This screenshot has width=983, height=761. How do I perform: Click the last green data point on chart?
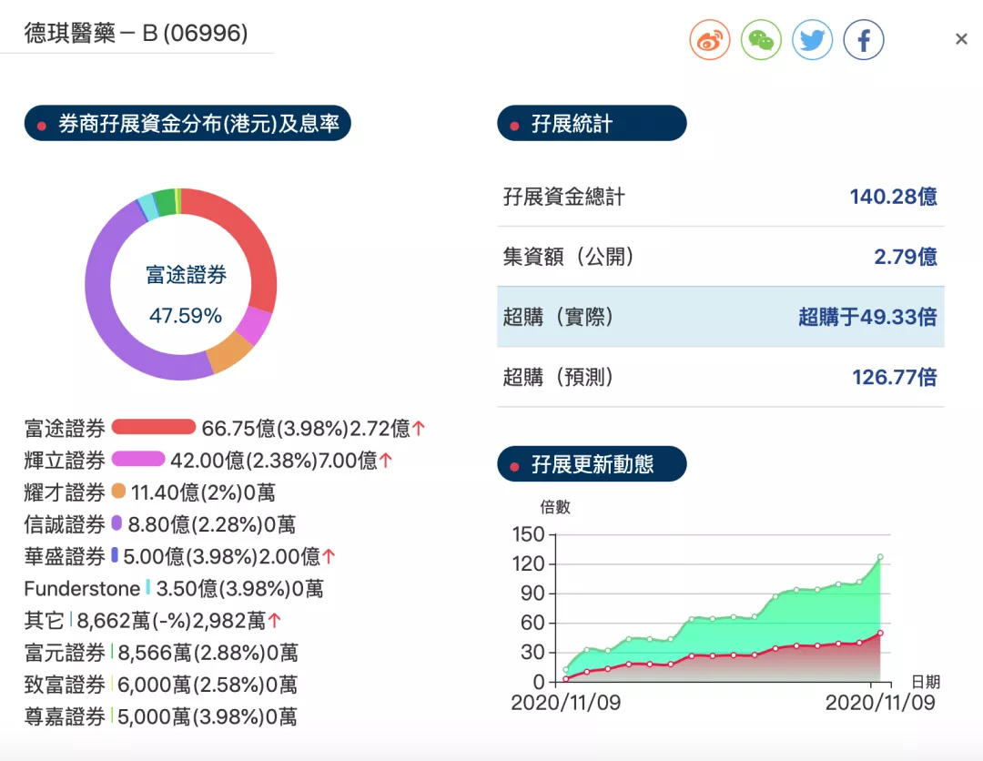pyautogui.click(x=880, y=557)
